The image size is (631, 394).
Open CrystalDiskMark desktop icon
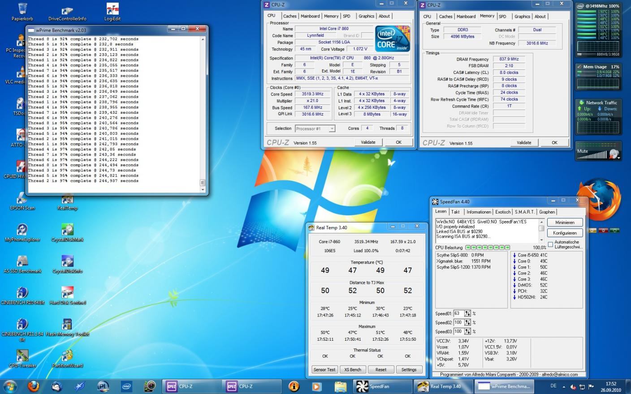(x=67, y=233)
